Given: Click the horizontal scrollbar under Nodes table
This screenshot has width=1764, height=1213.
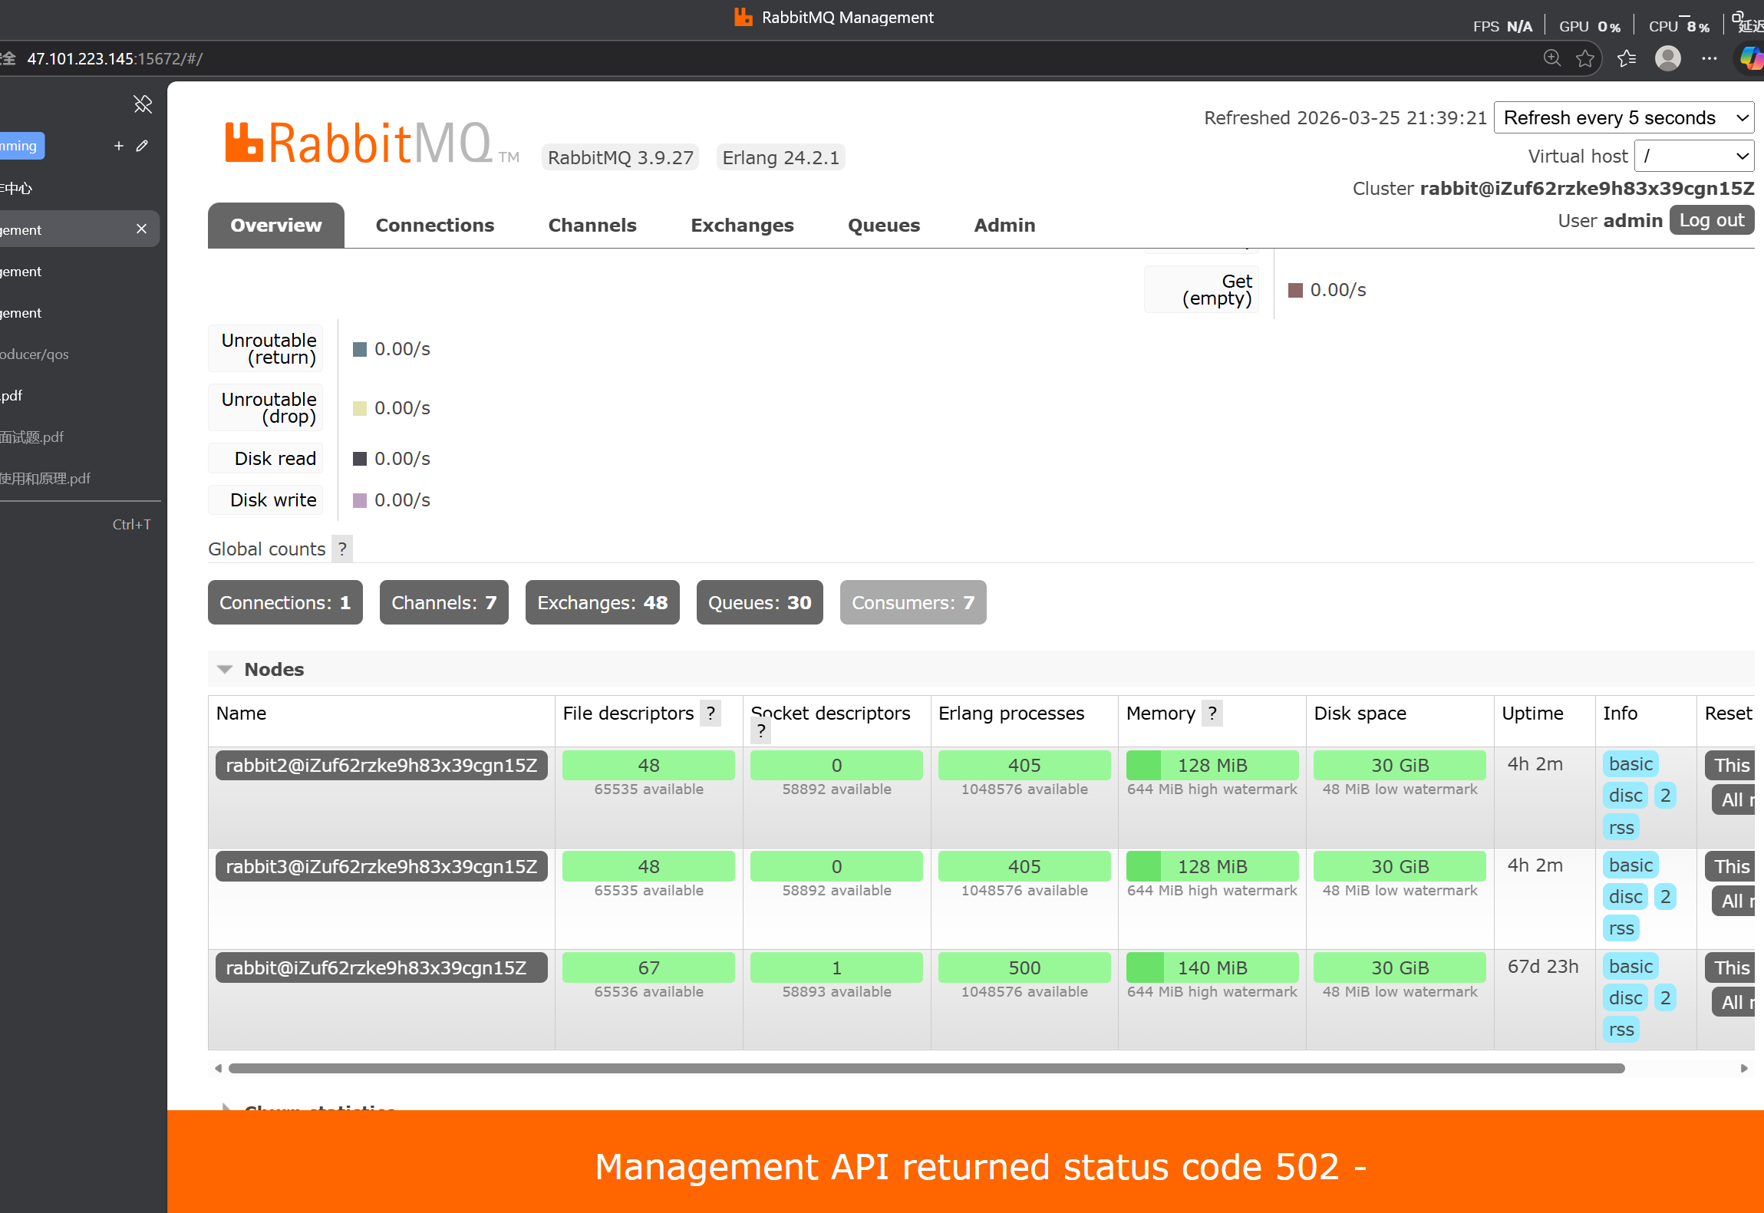Looking at the screenshot, I should coord(926,1068).
